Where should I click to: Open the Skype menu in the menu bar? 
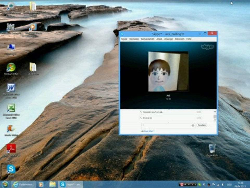pos(124,39)
